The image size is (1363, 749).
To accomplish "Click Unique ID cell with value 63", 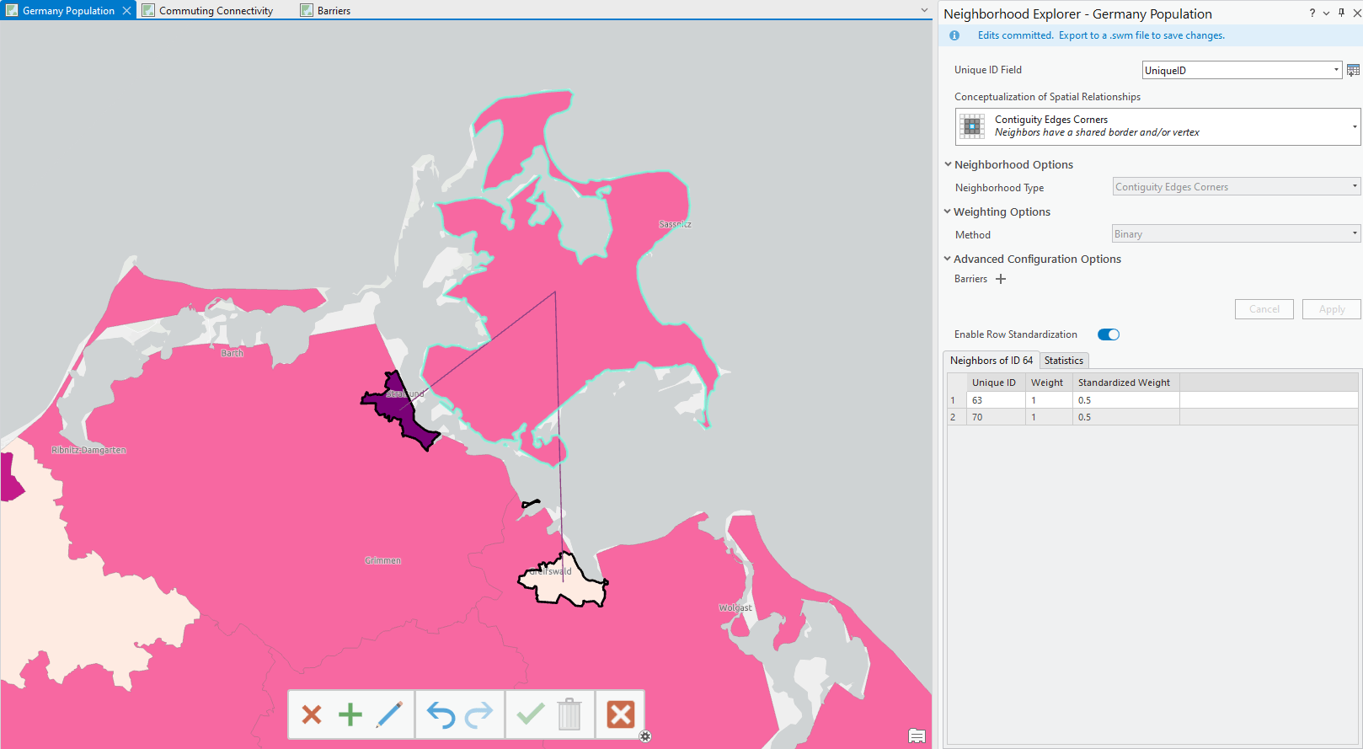I will click(995, 400).
